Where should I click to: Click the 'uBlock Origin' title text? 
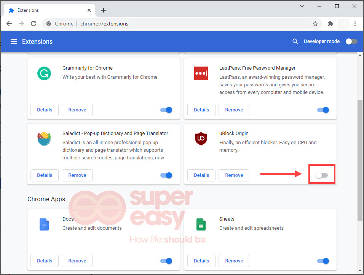pos(234,134)
